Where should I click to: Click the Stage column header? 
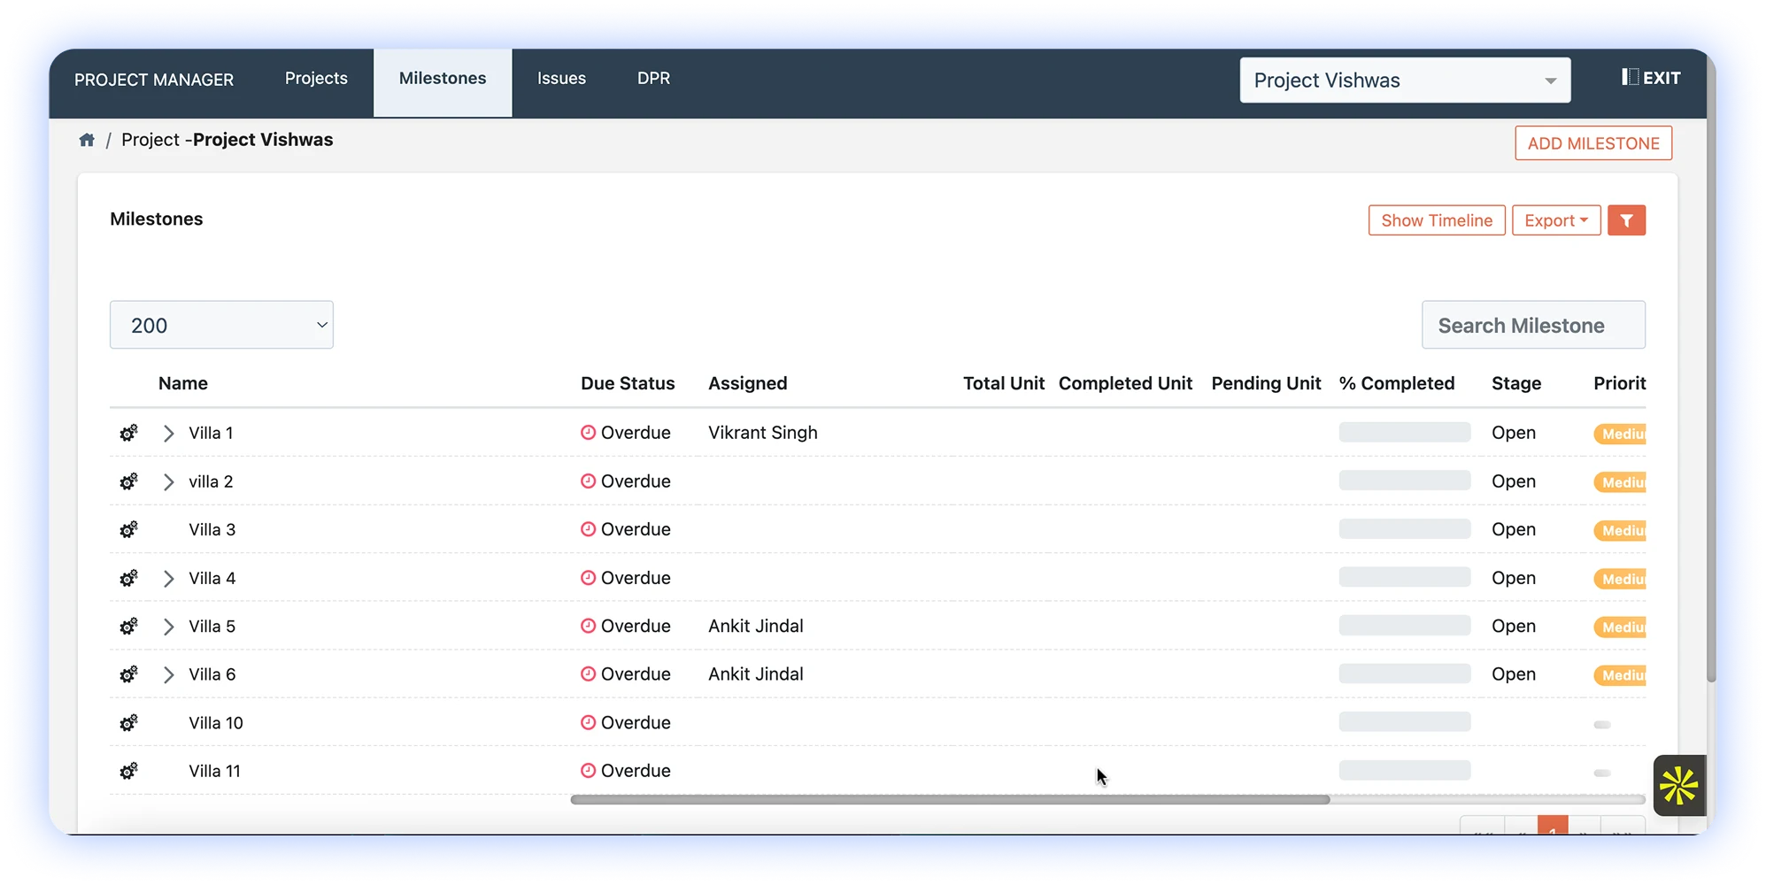pyautogui.click(x=1516, y=383)
